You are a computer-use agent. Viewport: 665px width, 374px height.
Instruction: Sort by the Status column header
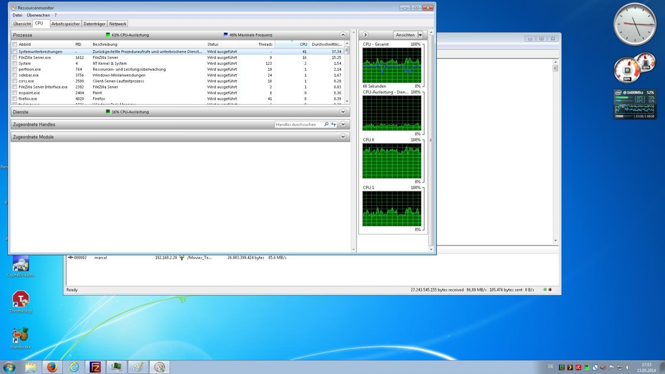(223, 44)
